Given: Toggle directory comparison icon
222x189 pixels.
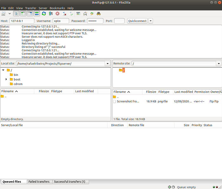Looking at the screenshot, I should pyautogui.click(x=85, y=14).
